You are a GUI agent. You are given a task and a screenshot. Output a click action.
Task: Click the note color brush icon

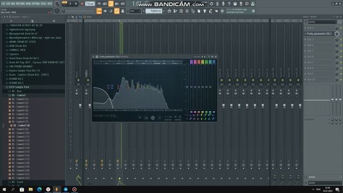[111, 11]
